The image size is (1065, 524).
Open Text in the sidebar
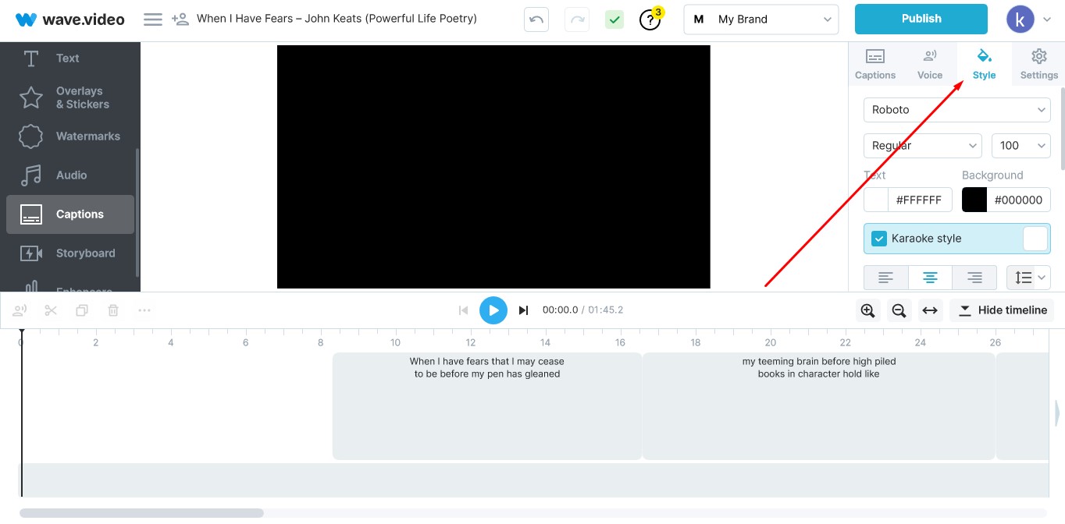pyautogui.click(x=70, y=58)
